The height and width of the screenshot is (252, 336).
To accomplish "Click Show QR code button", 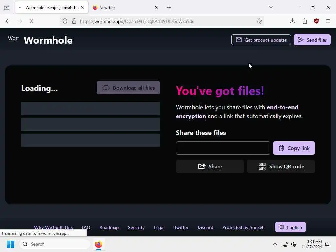I will tap(281, 166).
